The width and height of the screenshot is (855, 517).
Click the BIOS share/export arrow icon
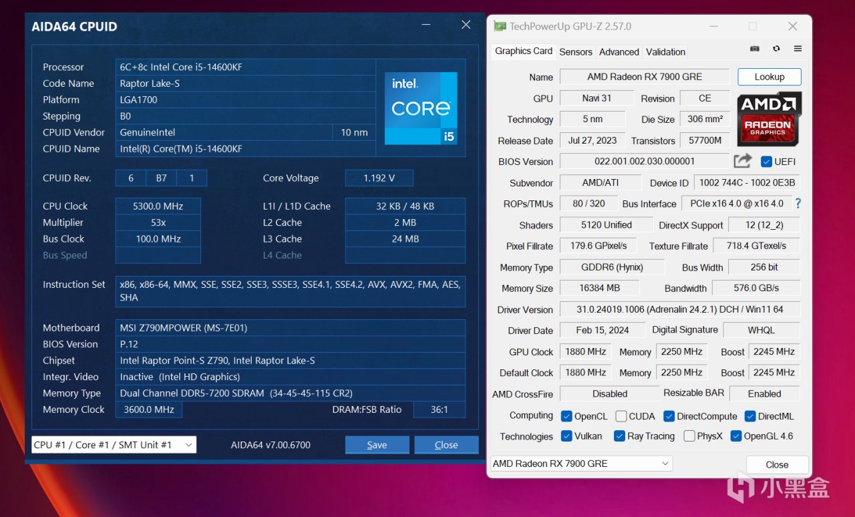[x=743, y=161]
